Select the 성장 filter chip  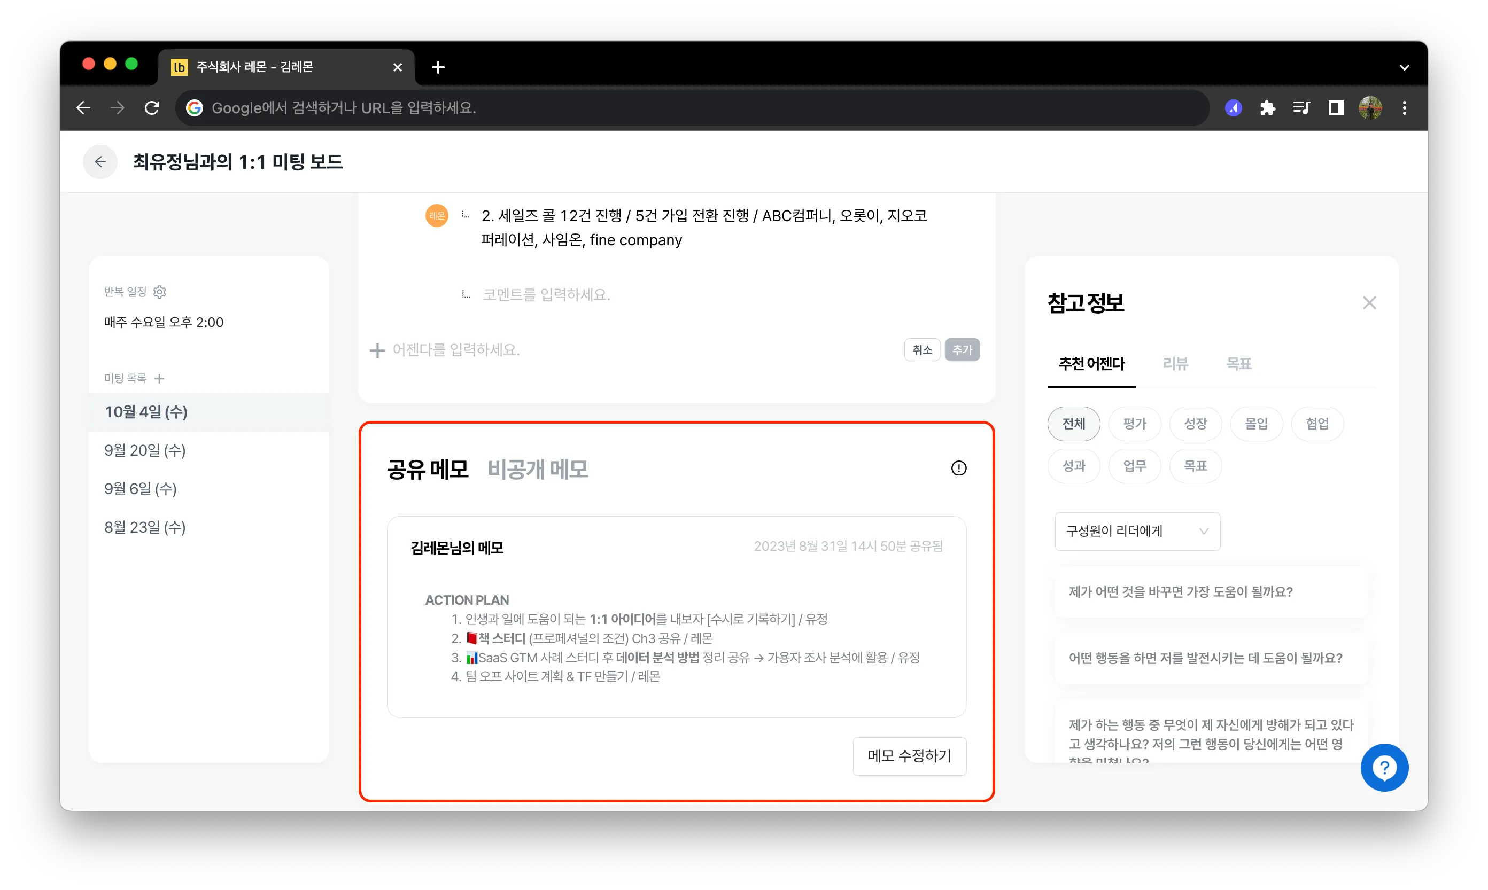coord(1195,424)
